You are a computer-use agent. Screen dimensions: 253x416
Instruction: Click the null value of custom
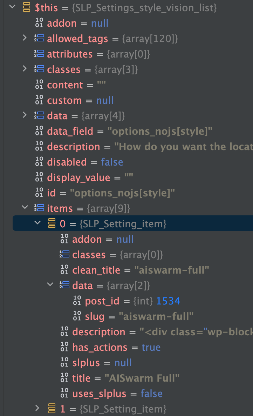tap(105, 100)
